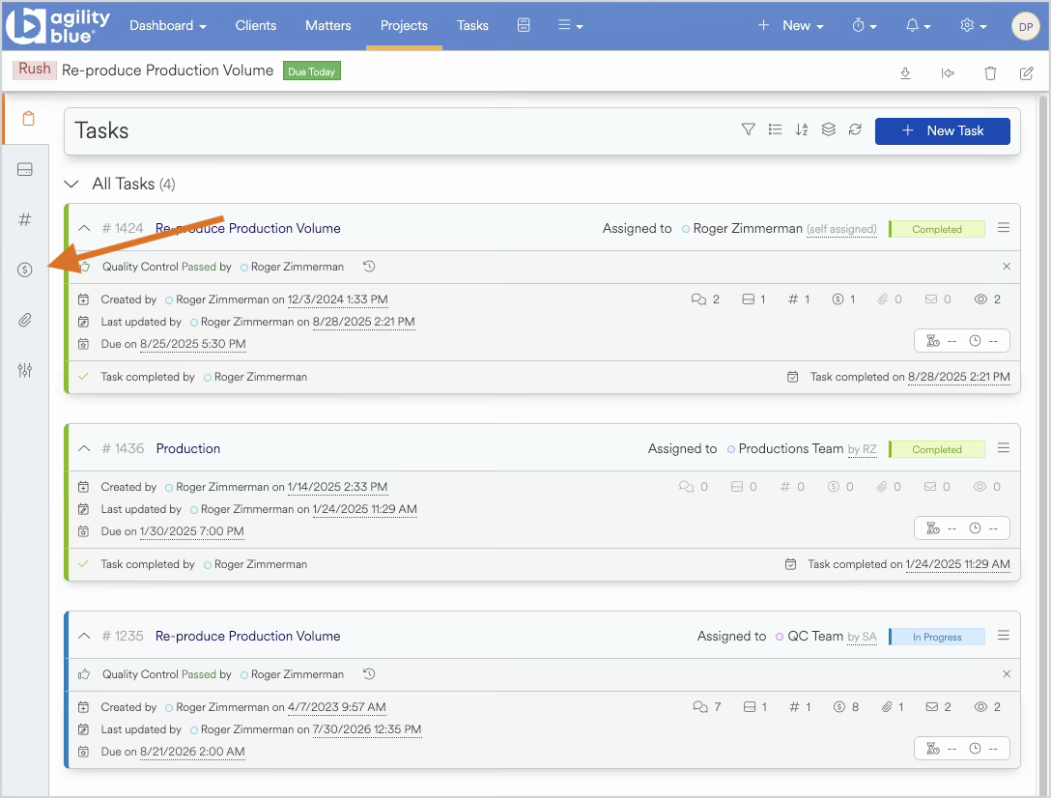Collapse task 1424 card
This screenshot has width=1051, height=798.
coord(84,228)
